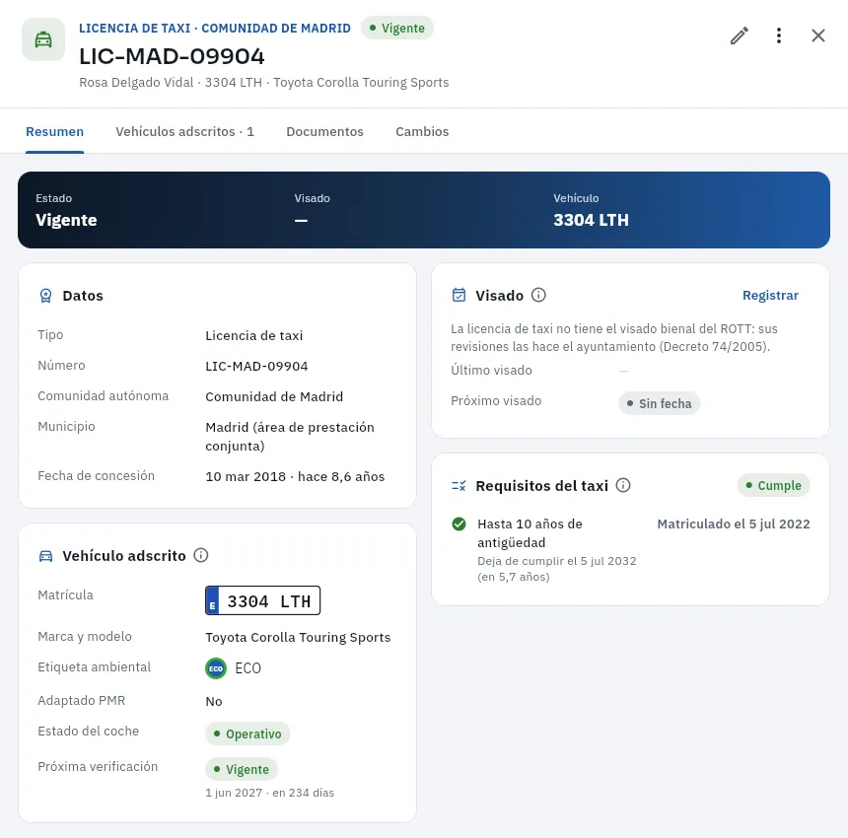The width and height of the screenshot is (848, 838).
Task: Click the 3304 LTH value in banner
Action: (591, 220)
